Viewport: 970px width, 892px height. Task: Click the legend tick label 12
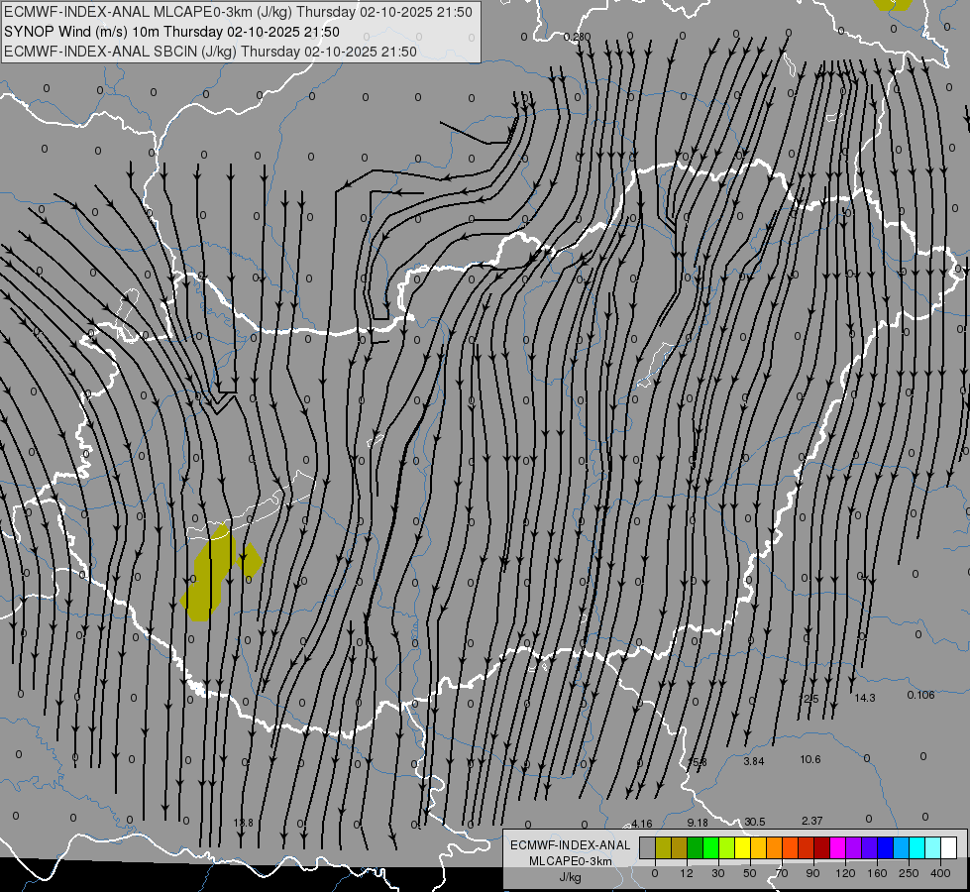687,873
